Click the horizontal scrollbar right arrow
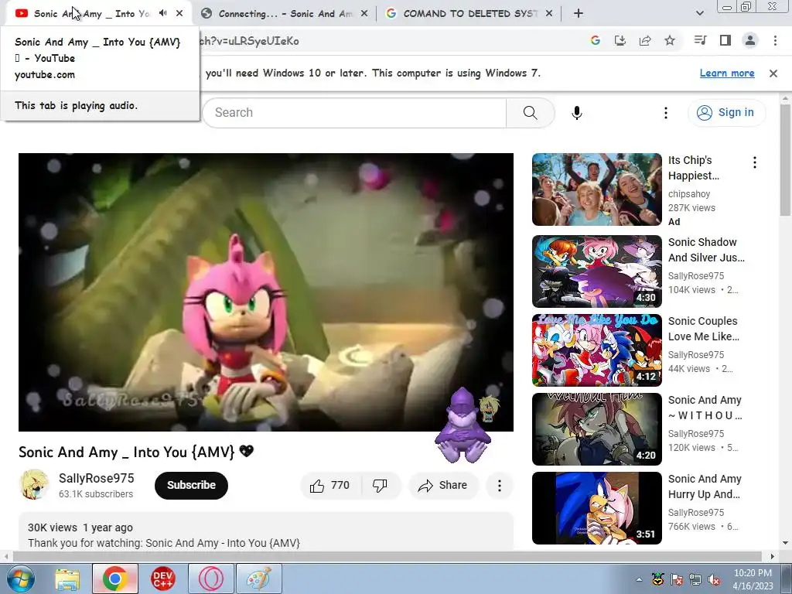Image resolution: width=792 pixels, height=594 pixels. click(773, 556)
